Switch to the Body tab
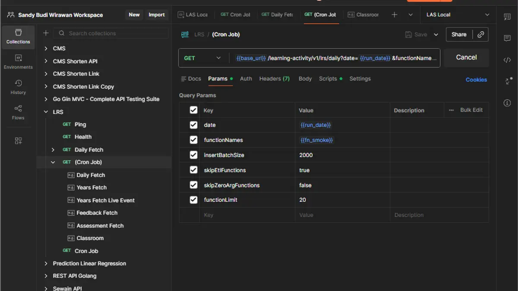 [305, 79]
